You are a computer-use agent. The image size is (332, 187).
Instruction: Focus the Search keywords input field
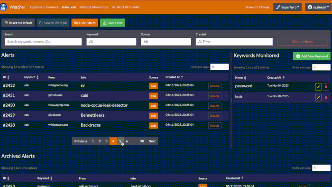(43, 42)
